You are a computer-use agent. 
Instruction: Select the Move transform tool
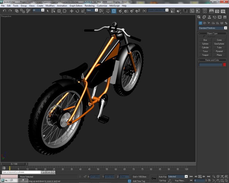(x=72, y=11)
